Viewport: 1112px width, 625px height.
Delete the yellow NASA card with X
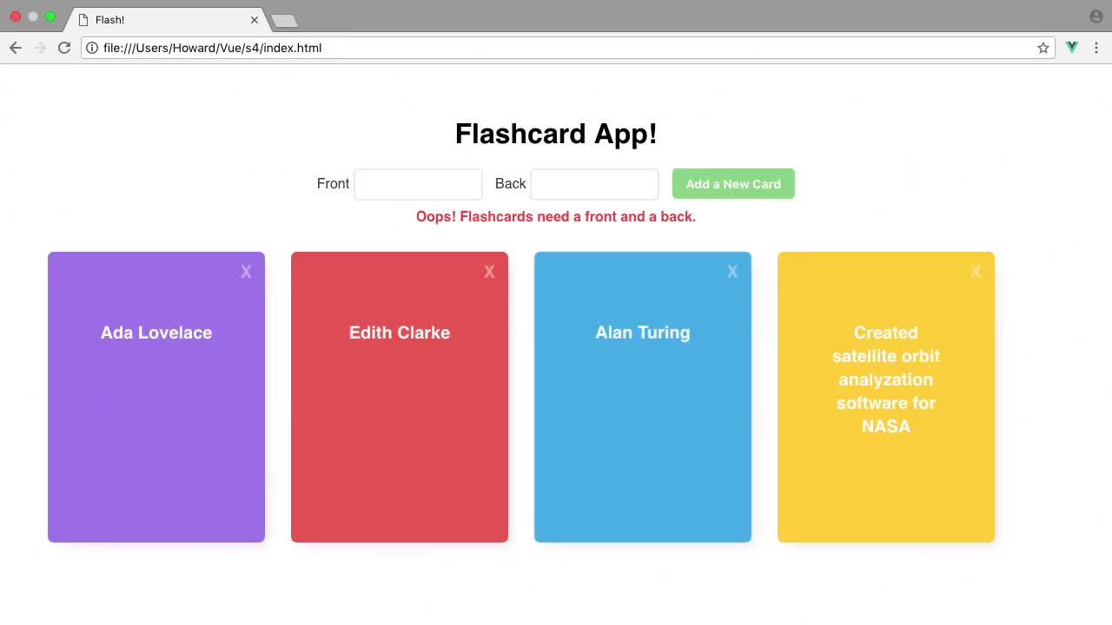click(976, 272)
